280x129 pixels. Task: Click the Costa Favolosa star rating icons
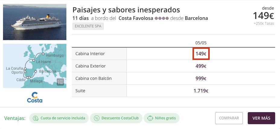[x=162, y=18]
